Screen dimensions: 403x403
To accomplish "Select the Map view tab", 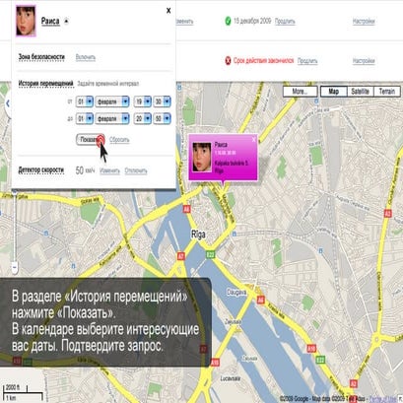I will [x=334, y=92].
